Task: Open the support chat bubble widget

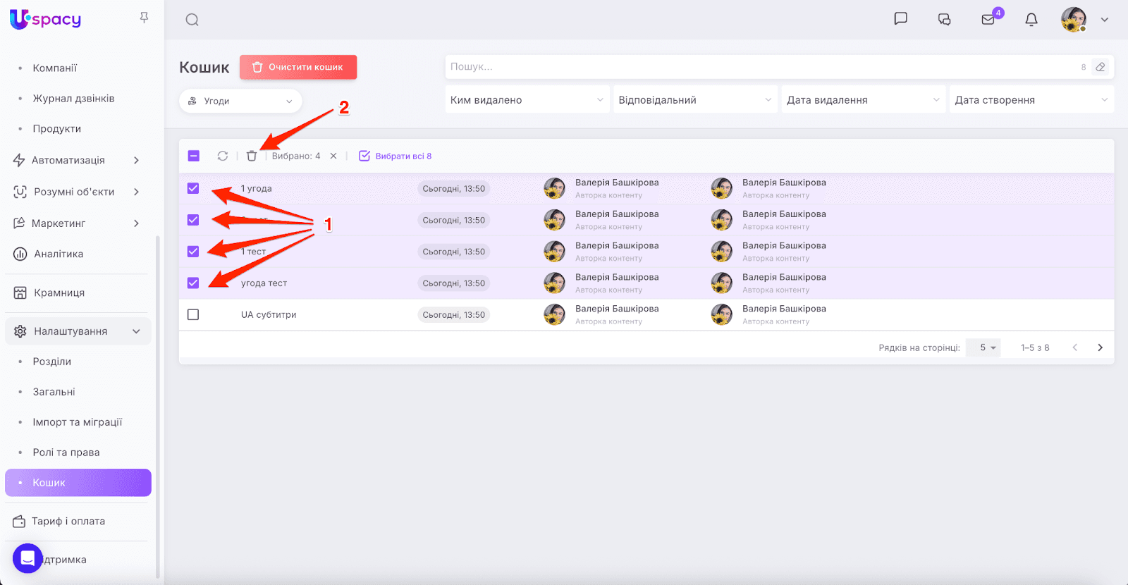Action: pos(27,558)
